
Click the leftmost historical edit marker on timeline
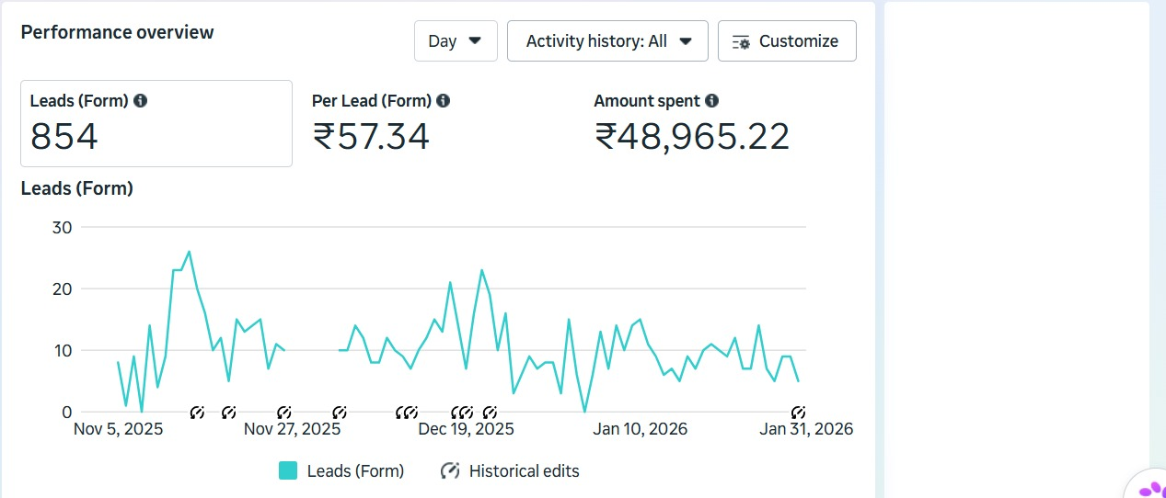197,413
